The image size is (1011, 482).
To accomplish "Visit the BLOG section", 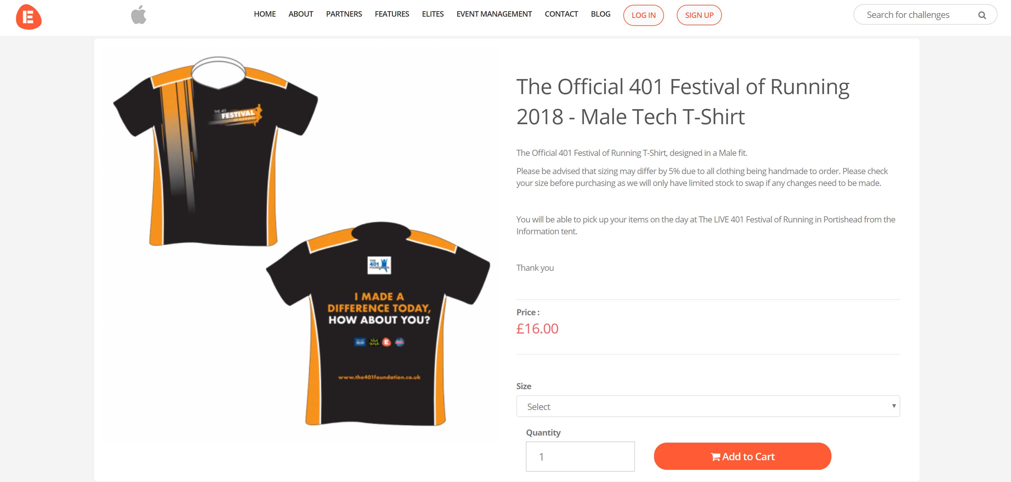I will pyautogui.click(x=600, y=14).
